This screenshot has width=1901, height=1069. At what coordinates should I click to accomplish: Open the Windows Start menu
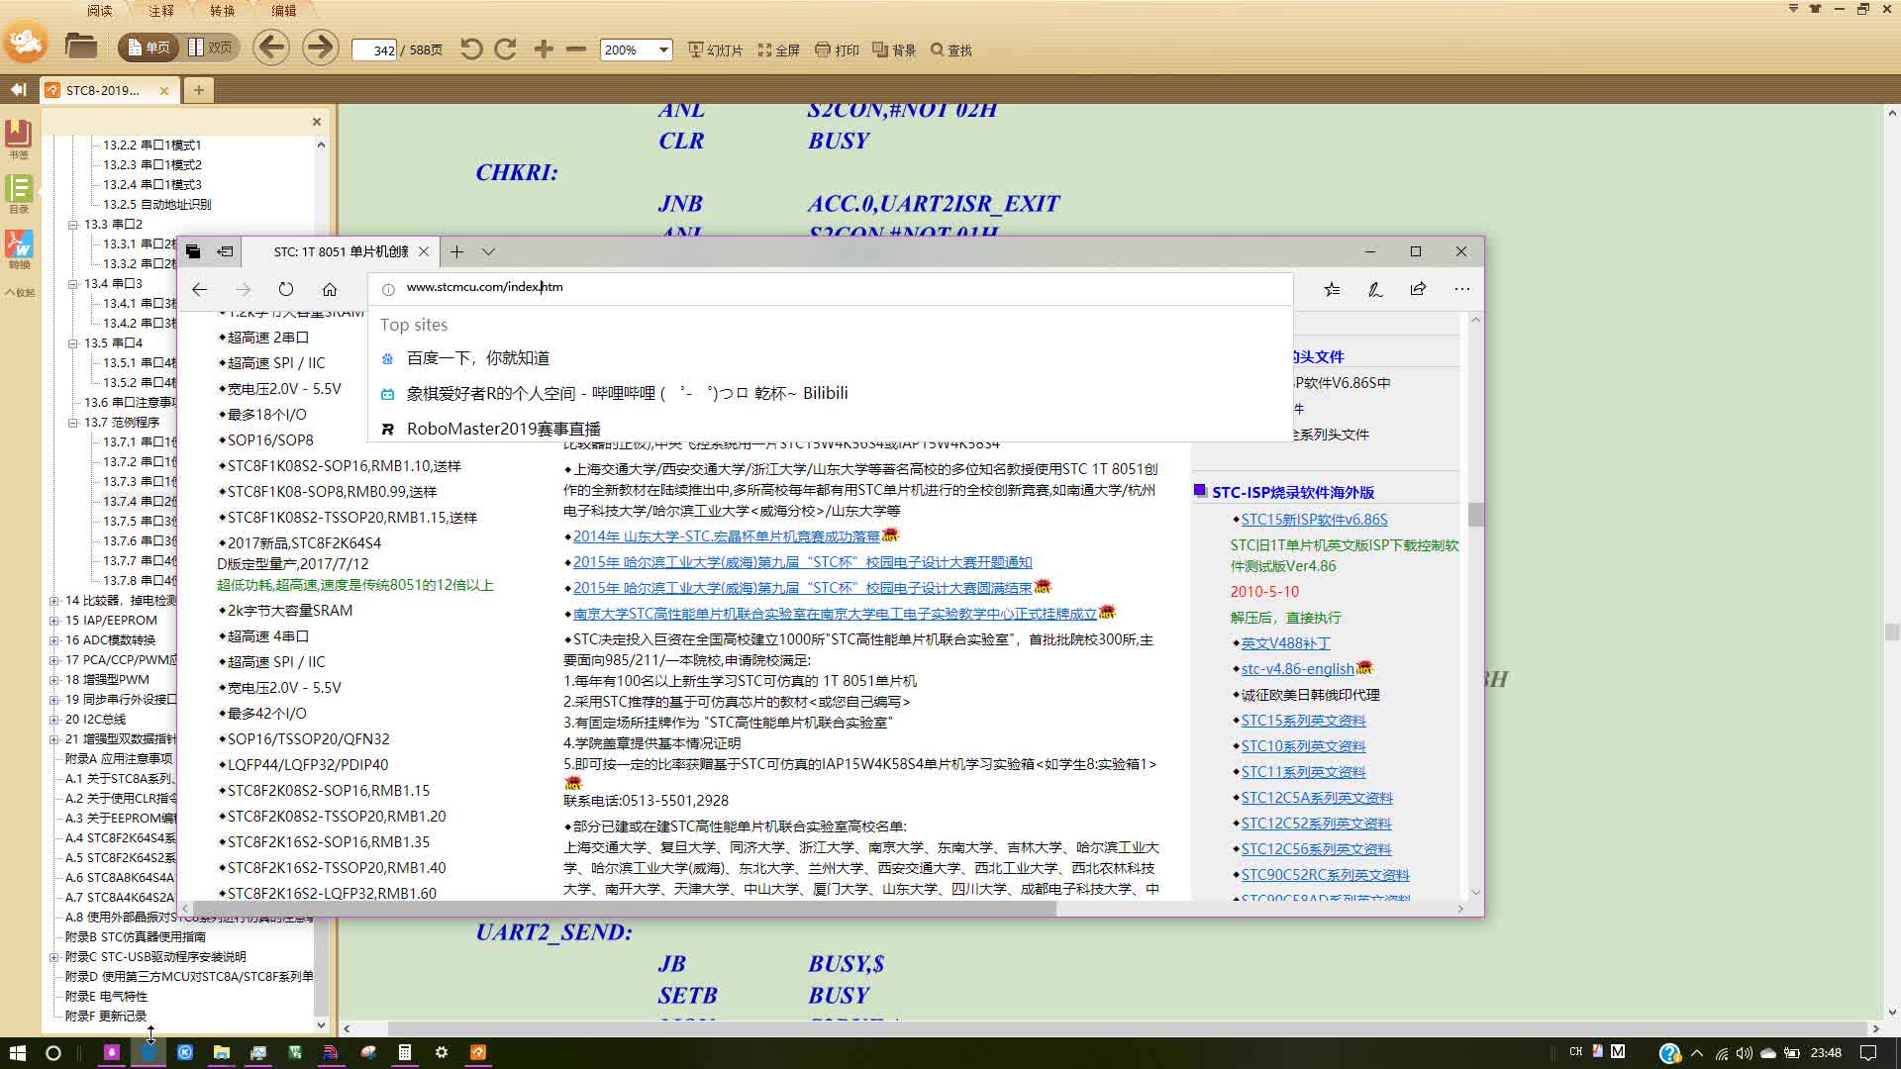coord(17,1052)
